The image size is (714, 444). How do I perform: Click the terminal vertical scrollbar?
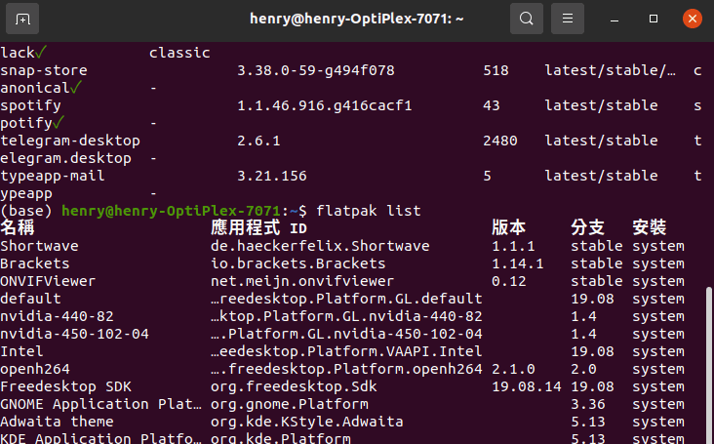click(708, 364)
